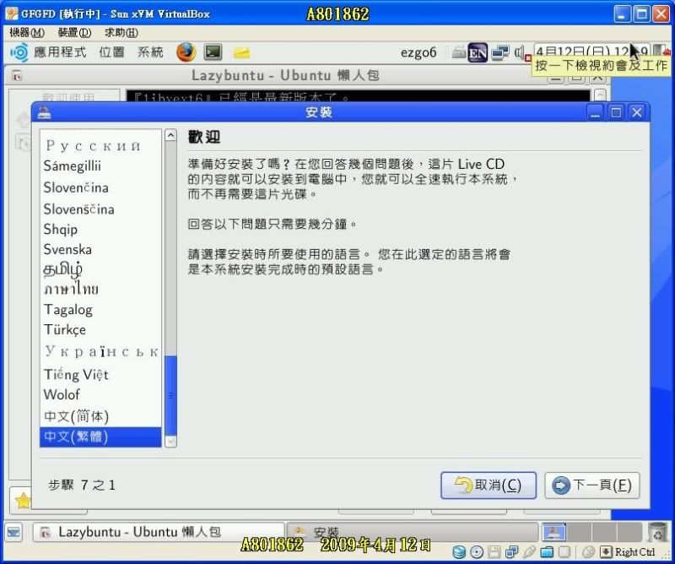Select Tagalog in the language list
The height and width of the screenshot is (564, 675).
(100, 309)
